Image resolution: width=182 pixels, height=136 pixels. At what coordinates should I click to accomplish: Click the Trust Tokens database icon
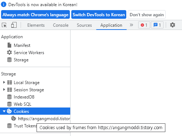9,126
